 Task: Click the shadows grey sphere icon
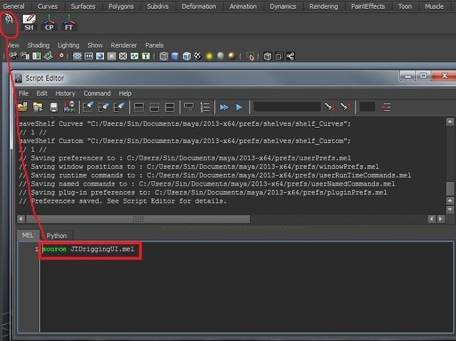[221, 56]
